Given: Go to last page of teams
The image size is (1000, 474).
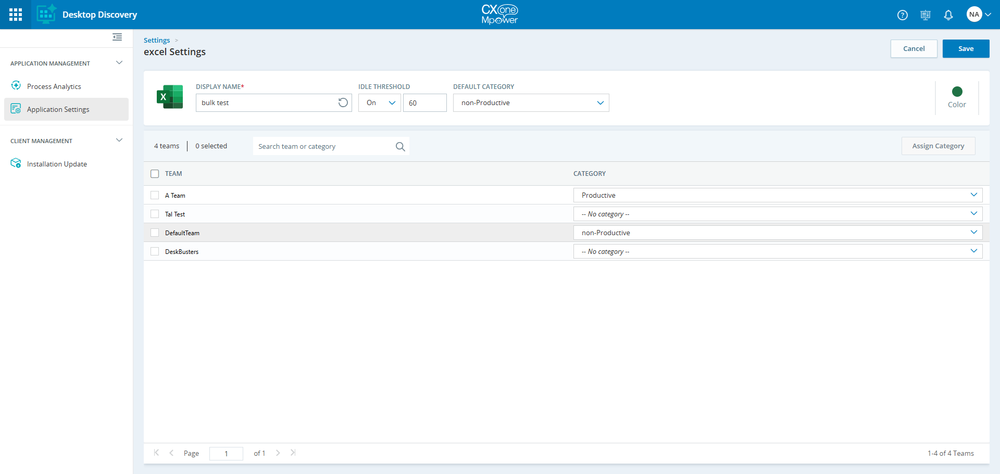Looking at the screenshot, I should tap(293, 453).
